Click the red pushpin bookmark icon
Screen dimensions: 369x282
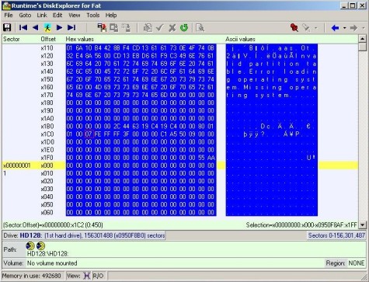point(294,27)
